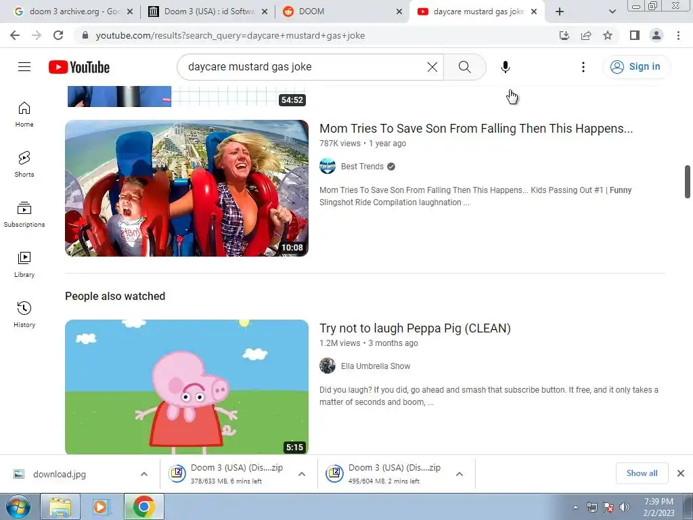693x520 pixels.
Task: Open Shorts in the sidebar
Action: (x=24, y=164)
